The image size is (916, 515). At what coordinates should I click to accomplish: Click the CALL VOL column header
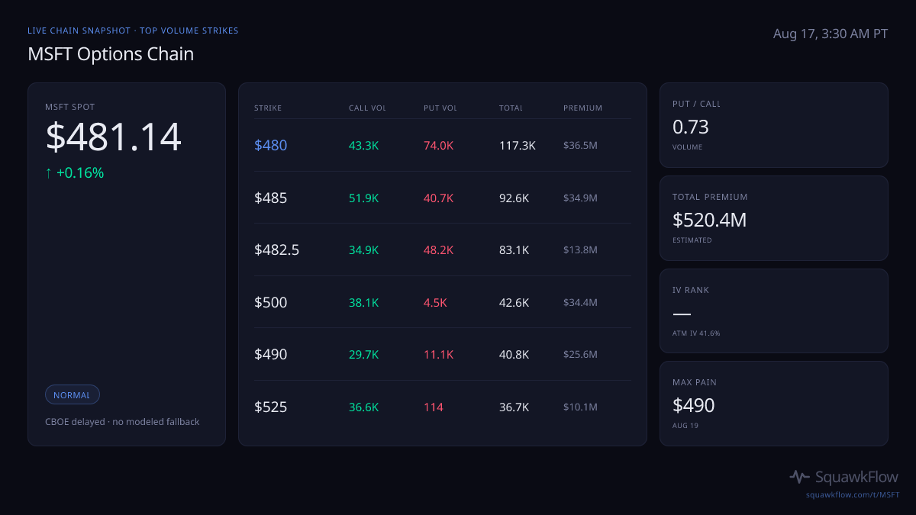pyautogui.click(x=367, y=108)
